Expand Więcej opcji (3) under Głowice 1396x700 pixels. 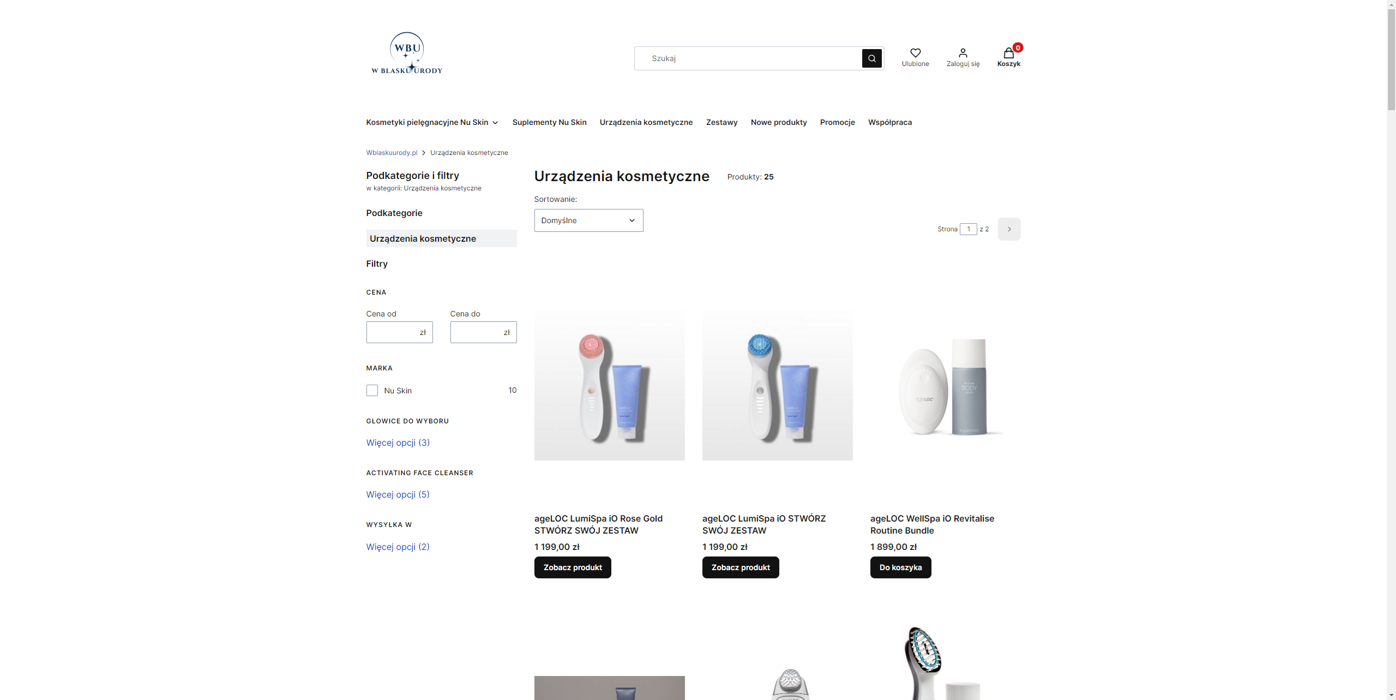point(398,442)
